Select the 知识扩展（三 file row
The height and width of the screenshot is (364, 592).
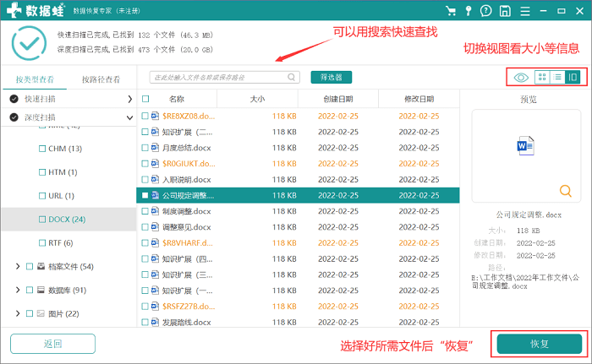pyautogui.click(x=298, y=274)
